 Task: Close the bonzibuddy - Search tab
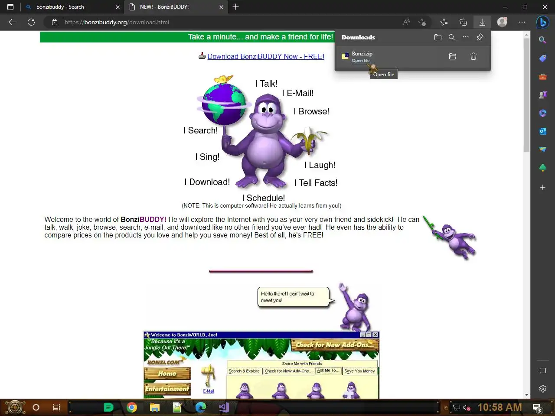(x=118, y=7)
